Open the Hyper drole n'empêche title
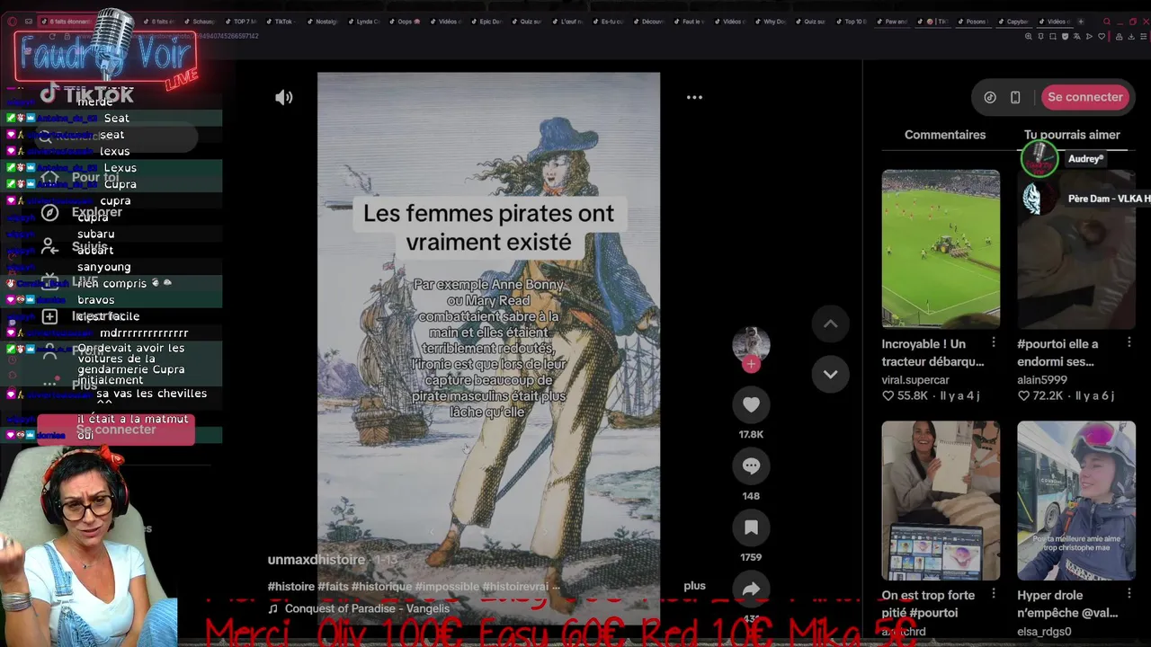The image size is (1151, 647). (x=1067, y=604)
